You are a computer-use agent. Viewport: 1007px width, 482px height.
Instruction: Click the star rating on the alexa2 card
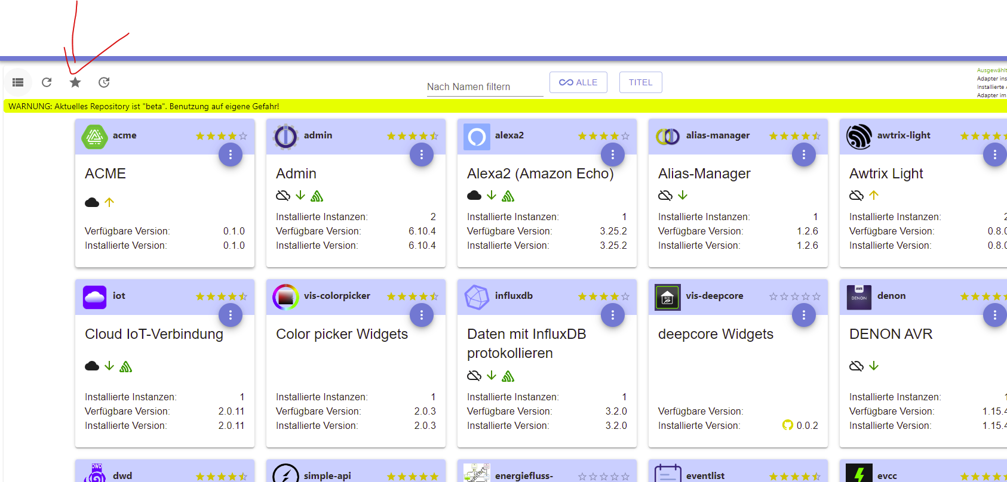tap(604, 136)
